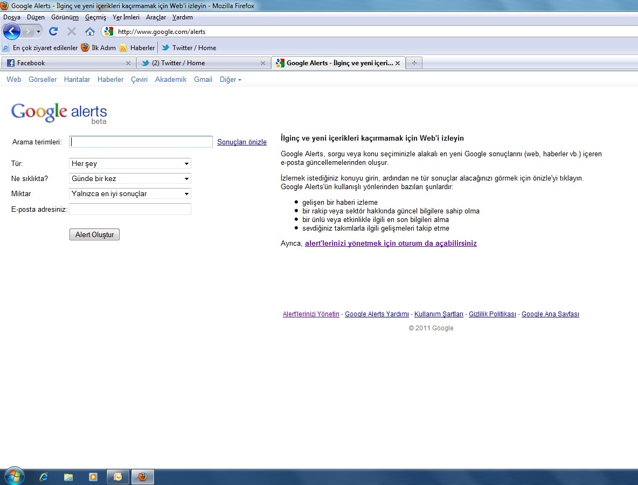
Task: Open the Düzen menu
Action: click(x=36, y=17)
